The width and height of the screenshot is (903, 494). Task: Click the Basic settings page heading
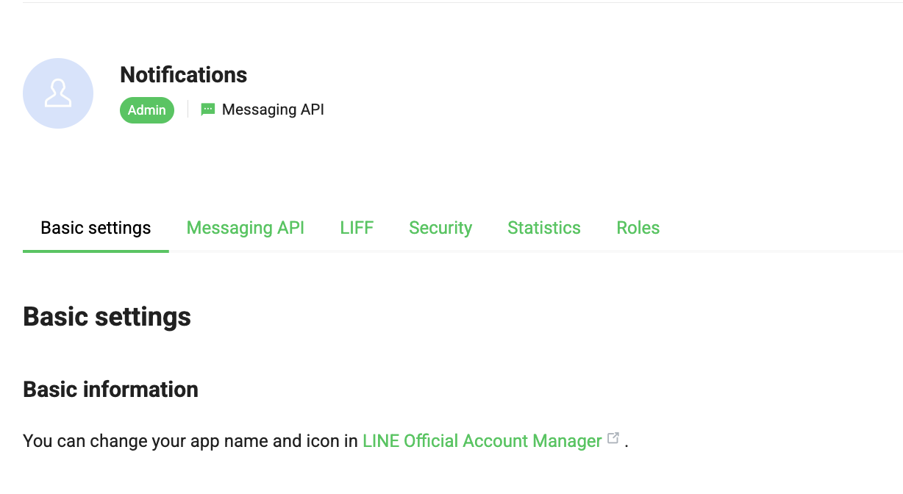coord(107,317)
